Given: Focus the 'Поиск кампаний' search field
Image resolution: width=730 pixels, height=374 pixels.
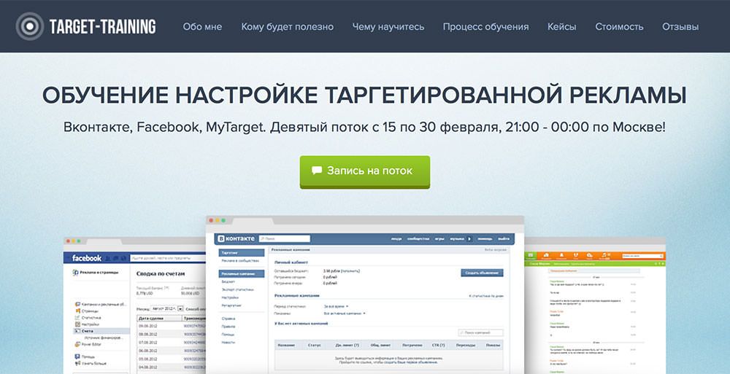Looking at the screenshot, I should pyautogui.click(x=480, y=332).
